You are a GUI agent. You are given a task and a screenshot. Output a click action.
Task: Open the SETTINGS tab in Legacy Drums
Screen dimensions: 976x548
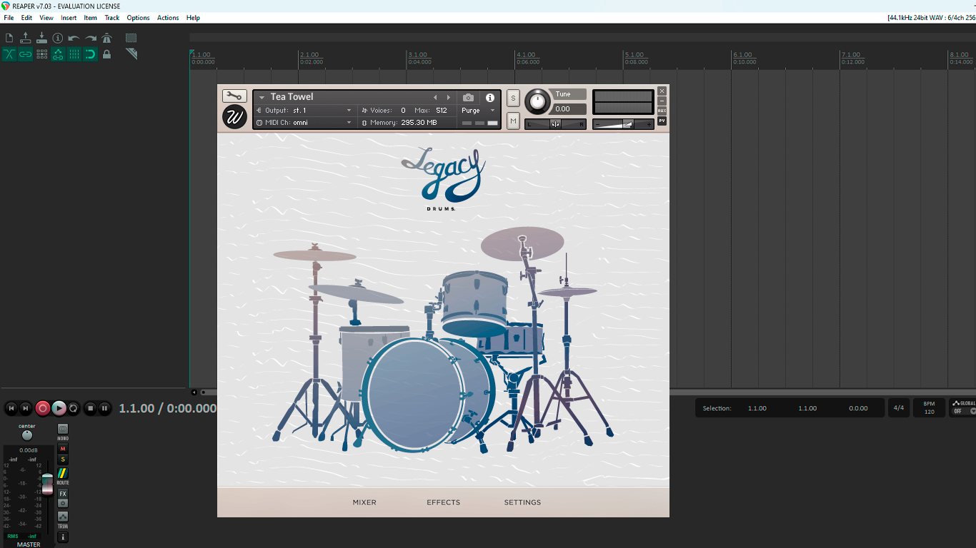click(x=522, y=502)
